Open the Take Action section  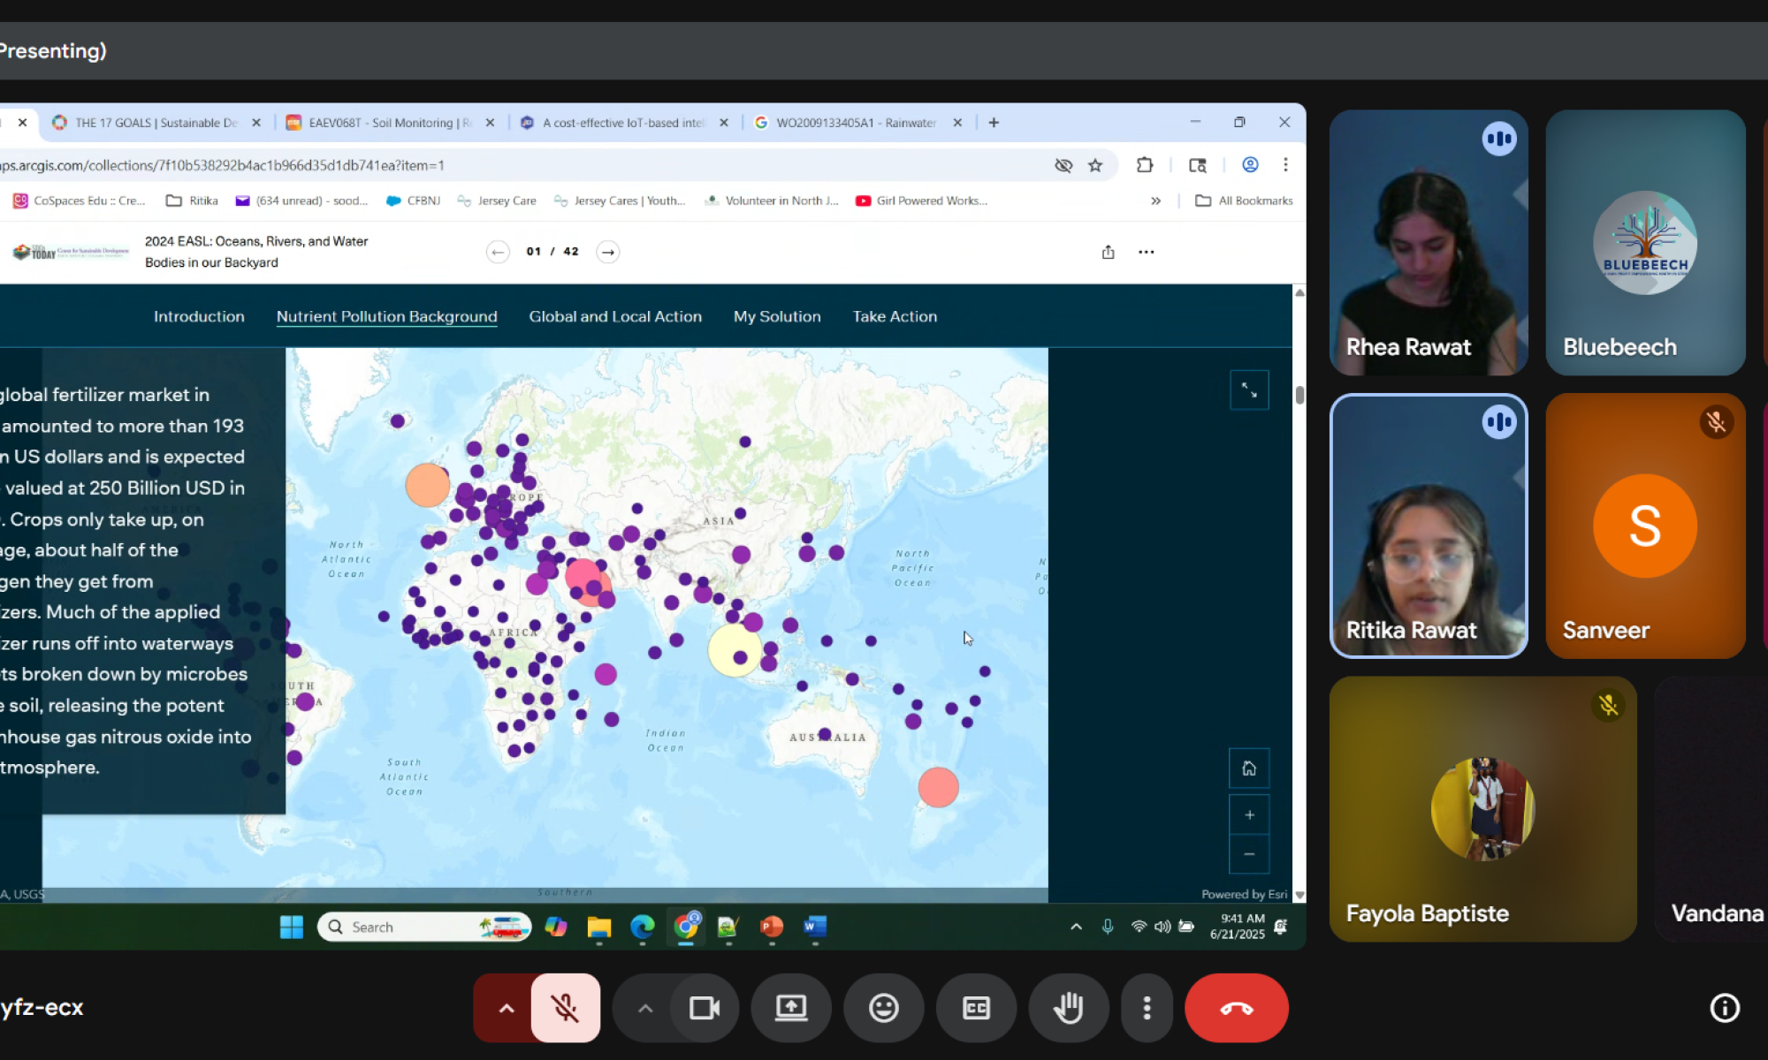click(895, 316)
